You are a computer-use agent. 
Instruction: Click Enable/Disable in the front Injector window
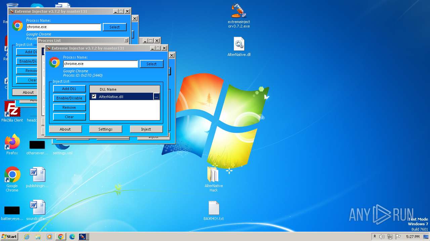[69, 98]
